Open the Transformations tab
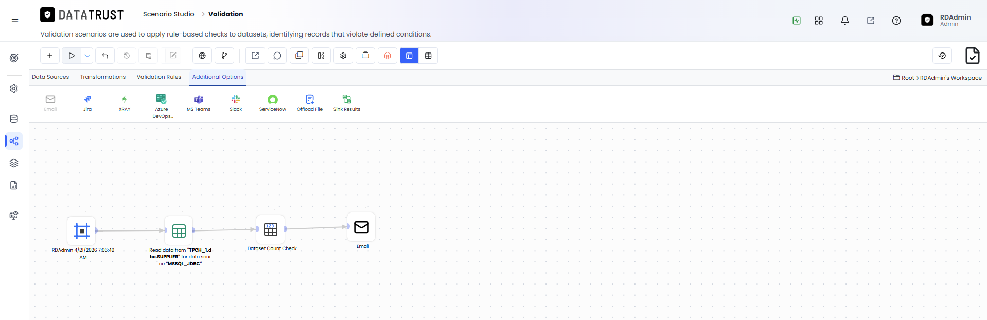The height and width of the screenshot is (320, 987). (103, 77)
